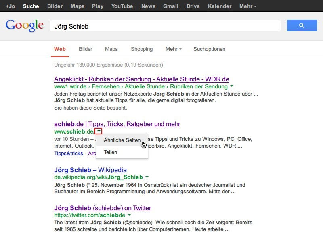Switch to the Maps results tab

coord(111,49)
